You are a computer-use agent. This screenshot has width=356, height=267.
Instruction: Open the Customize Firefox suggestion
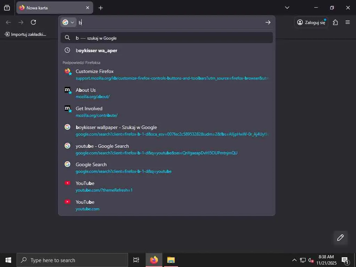click(x=167, y=74)
